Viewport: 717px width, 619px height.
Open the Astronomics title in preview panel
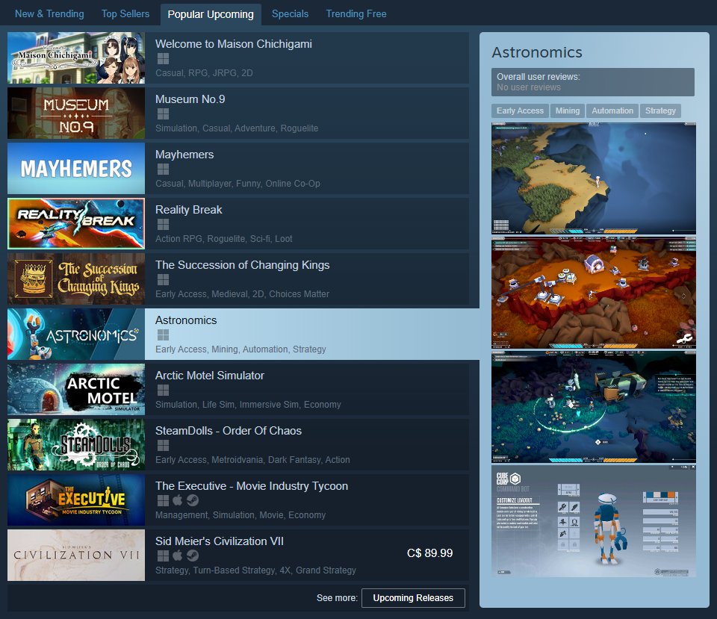(537, 52)
